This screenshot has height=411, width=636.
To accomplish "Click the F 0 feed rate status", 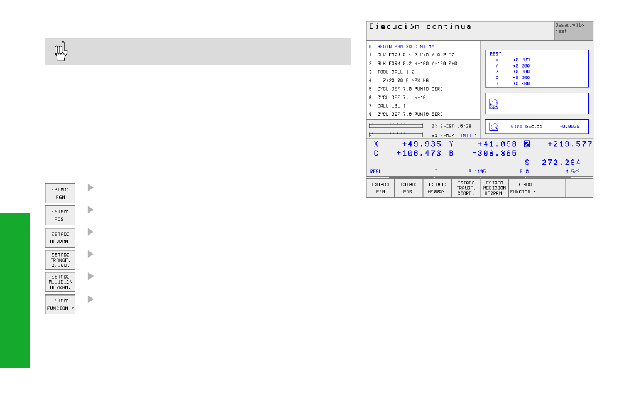I will [x=524, y=172].
